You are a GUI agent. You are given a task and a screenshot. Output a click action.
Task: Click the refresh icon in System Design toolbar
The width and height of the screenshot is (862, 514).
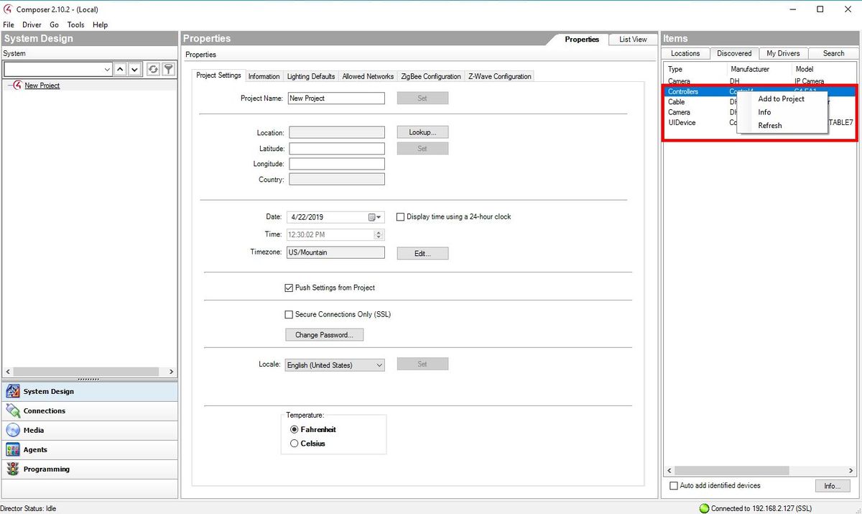pos(153,69)
